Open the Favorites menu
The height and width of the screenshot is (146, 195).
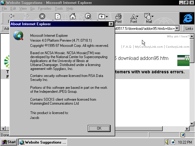click(x=45, y=9)
